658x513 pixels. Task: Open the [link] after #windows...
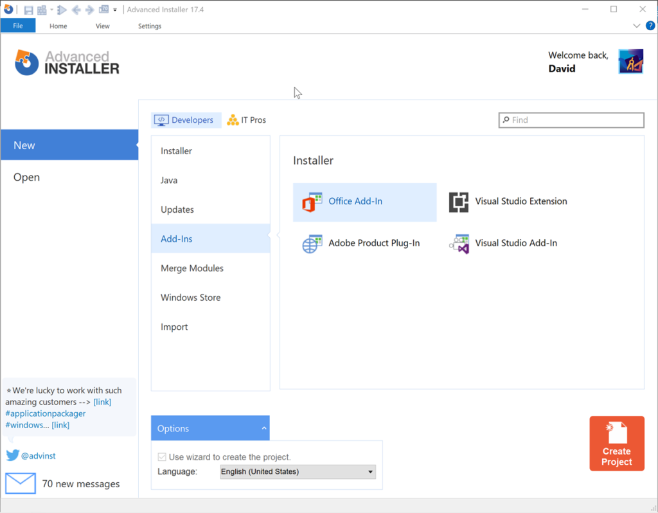click(x=60, y=425)
